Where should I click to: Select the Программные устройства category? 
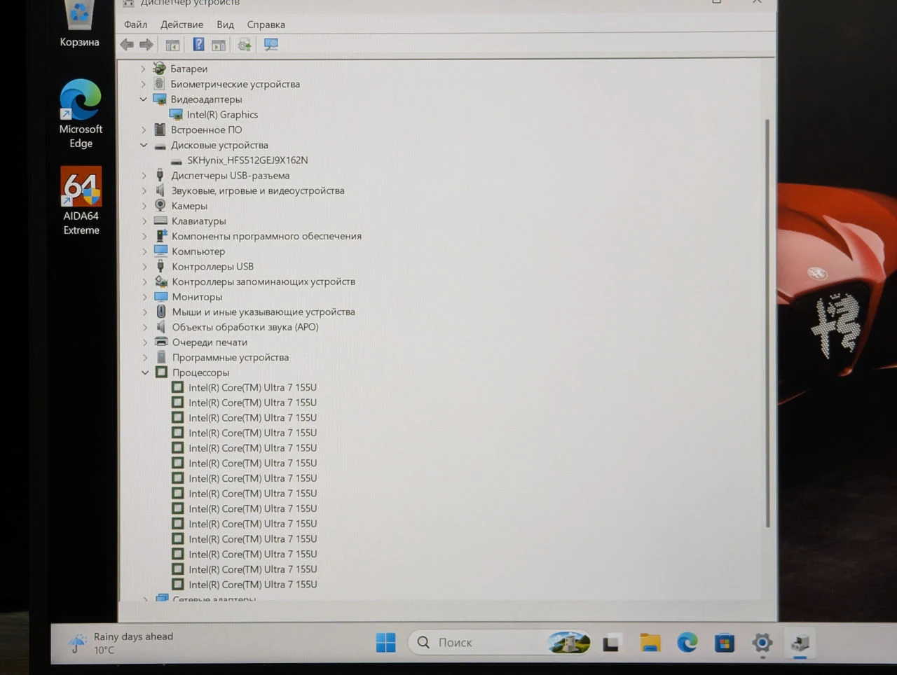point(231,357)
